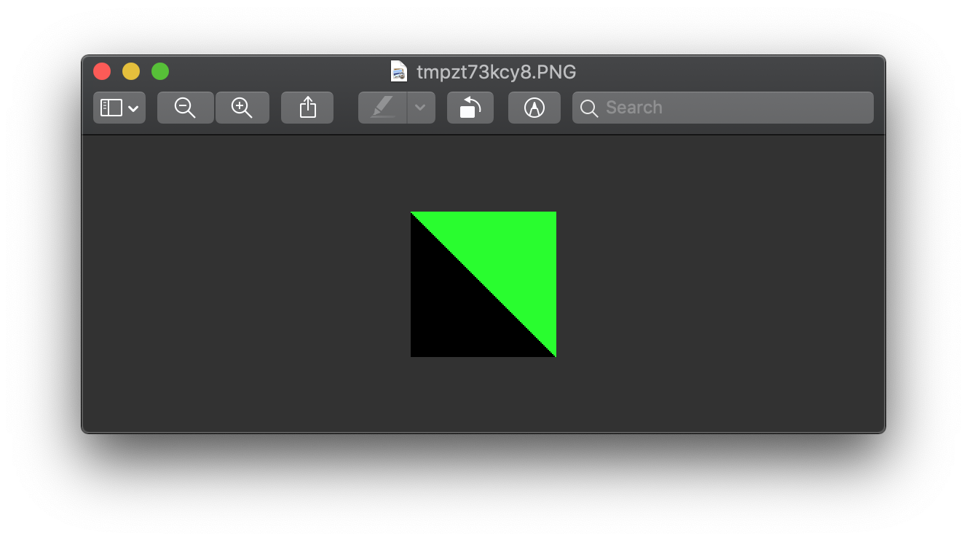Click the tmpzt73kcy8.PNG title text

point(496,72)
